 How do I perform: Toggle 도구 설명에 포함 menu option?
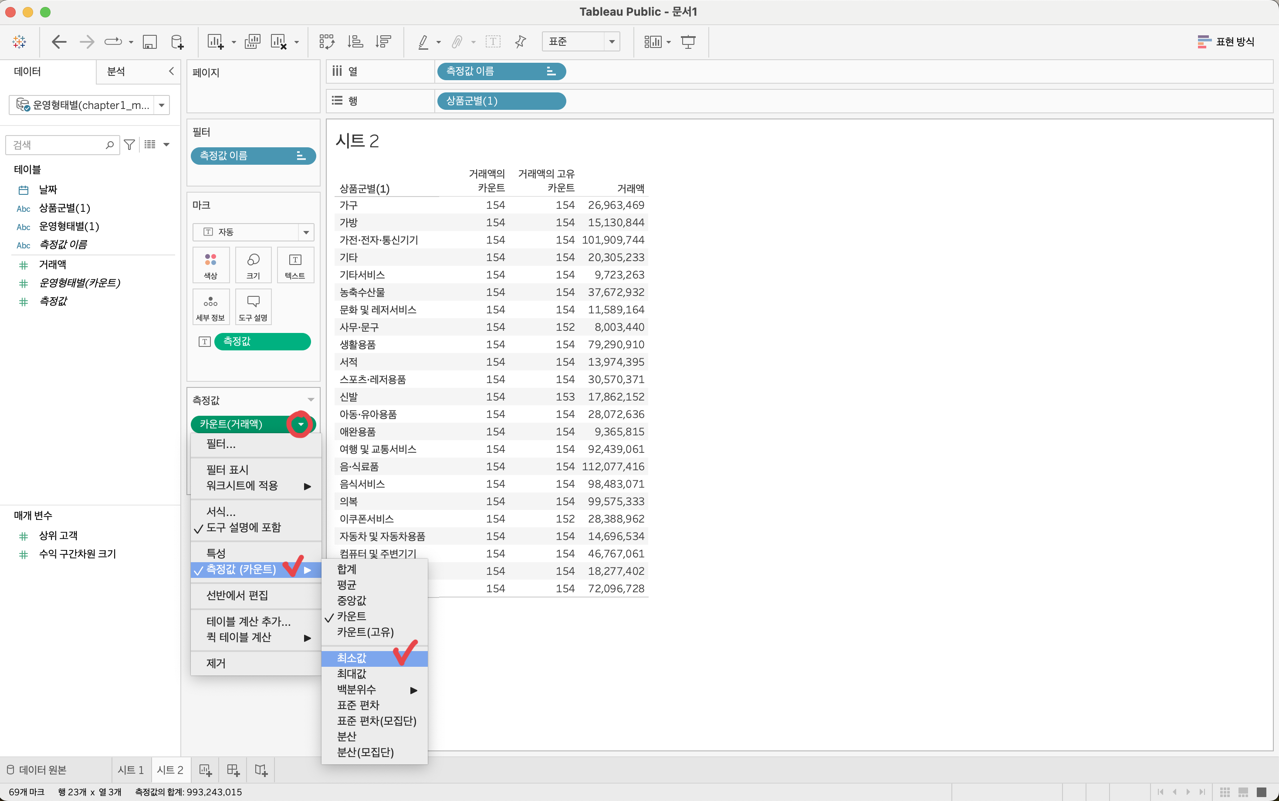(x=244, y=528)
